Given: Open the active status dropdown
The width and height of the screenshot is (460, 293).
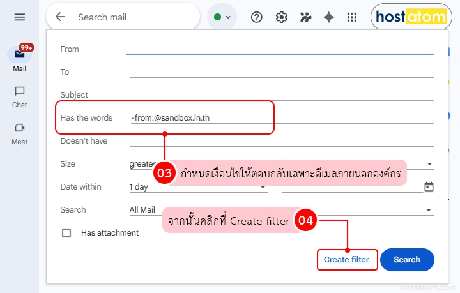Looking at the screenshot, I should coord(222,17).
